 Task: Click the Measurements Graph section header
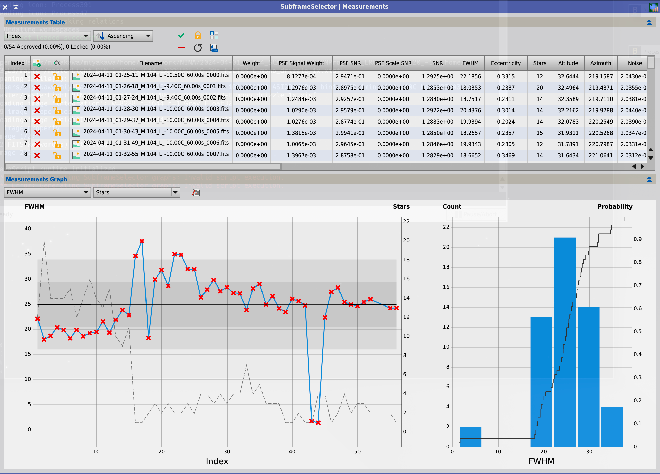[330, 180]
